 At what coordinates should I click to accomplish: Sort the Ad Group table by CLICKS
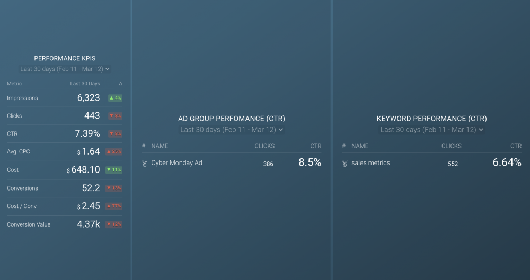click(264, 146)
